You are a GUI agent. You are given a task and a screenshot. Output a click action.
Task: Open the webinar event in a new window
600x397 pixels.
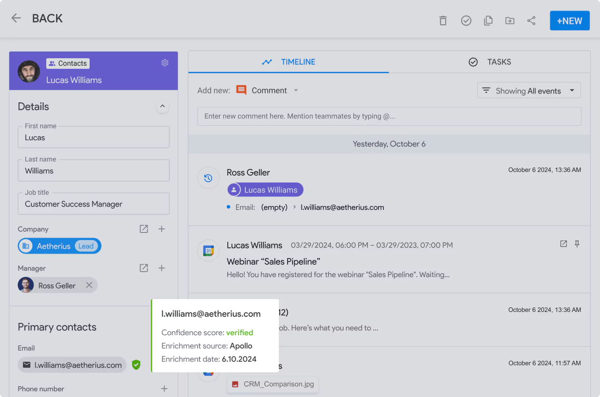563,243
